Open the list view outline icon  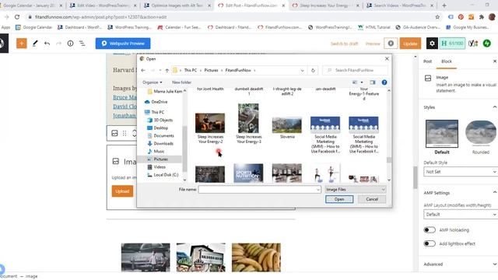pos(82,44)
